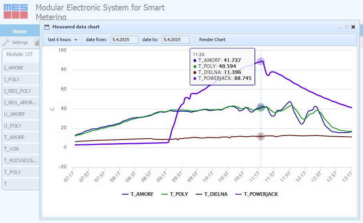Screen dimensions: 363x223
Task: Click the 'date from' field
Action: click(x=124, y=40)
